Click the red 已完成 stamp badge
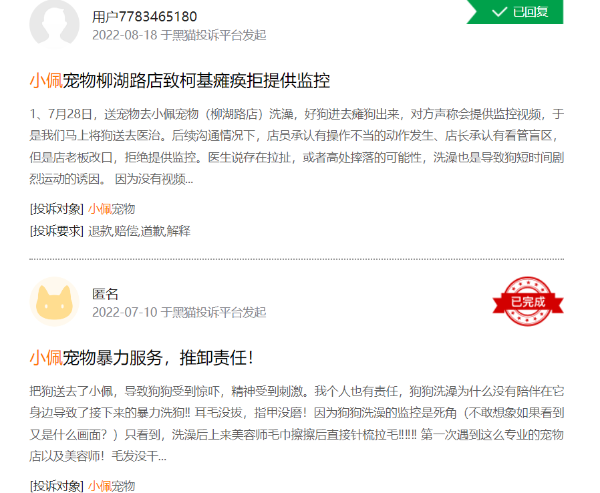This screenshot has height=493, width=600. pos(528,301)
